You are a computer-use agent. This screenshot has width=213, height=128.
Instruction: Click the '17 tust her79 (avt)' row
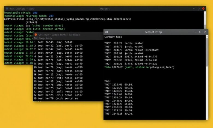pyautogui.click(x=58, y=78)
